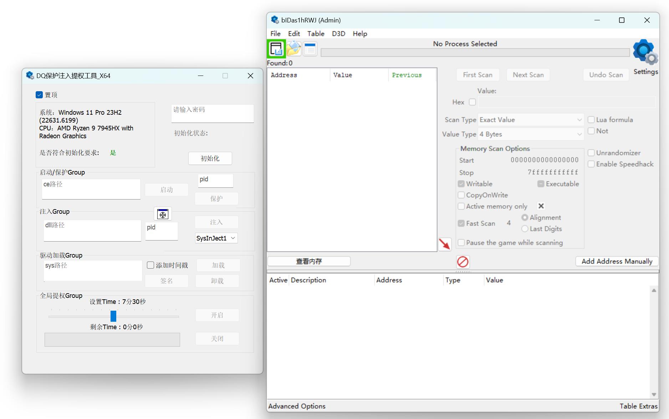Click the X next to Active memory only
Image resolution: width=669 pixels, height=419 pixels.
[x=541, y=206]
